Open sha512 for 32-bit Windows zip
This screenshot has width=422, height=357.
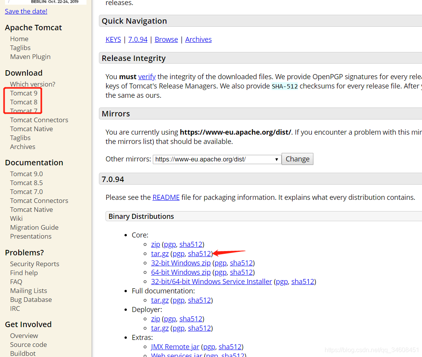coord(241,263)
